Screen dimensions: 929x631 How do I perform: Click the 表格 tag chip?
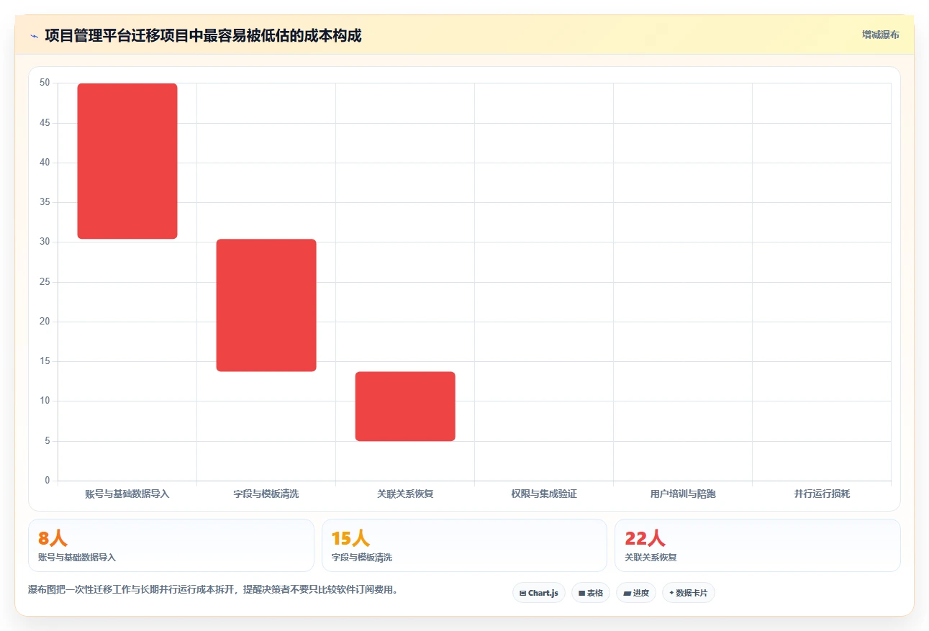tap(591, 593)
